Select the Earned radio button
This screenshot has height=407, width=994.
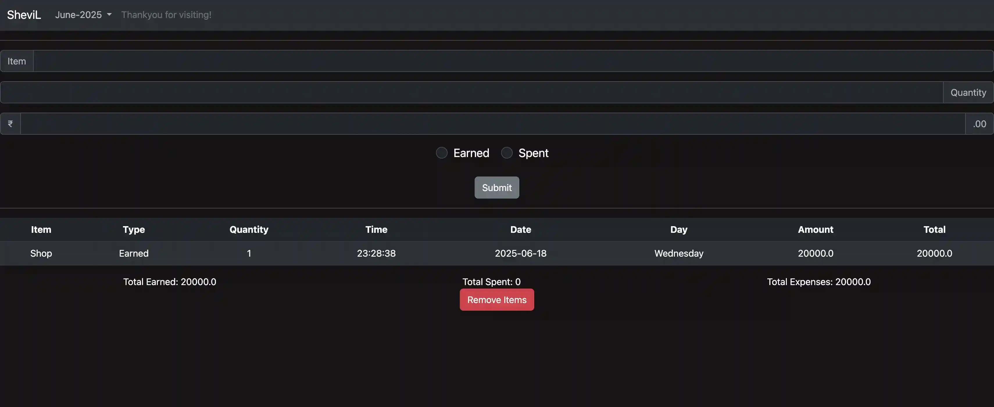pos(441,153)
